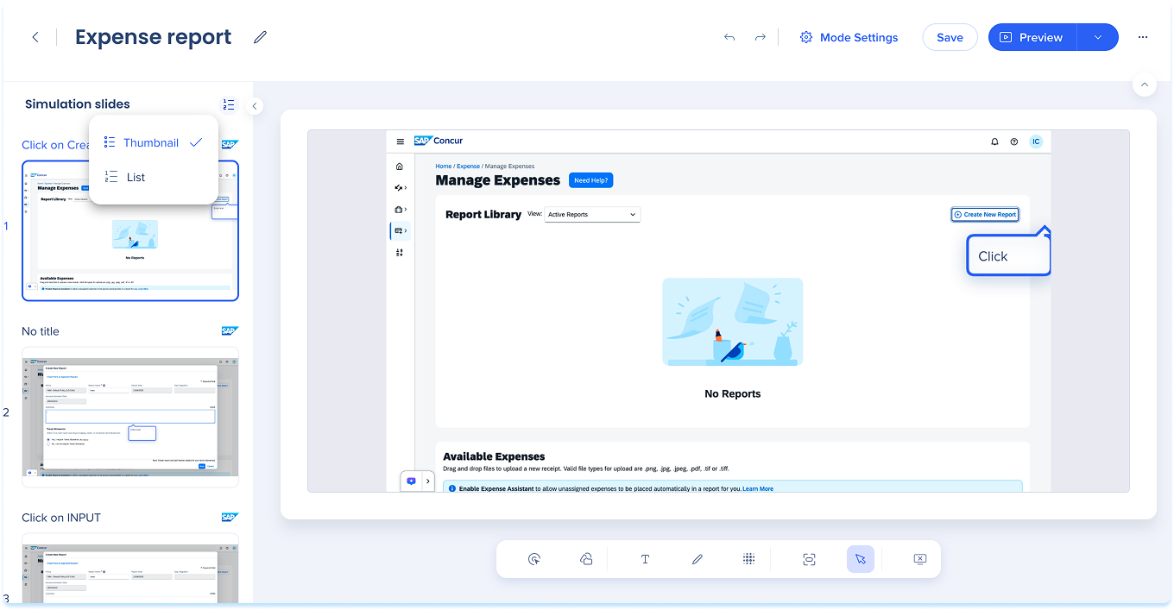Viewport: 1174px width, 610px height.
Task: Choose List view option
Action: coord(136,177)
